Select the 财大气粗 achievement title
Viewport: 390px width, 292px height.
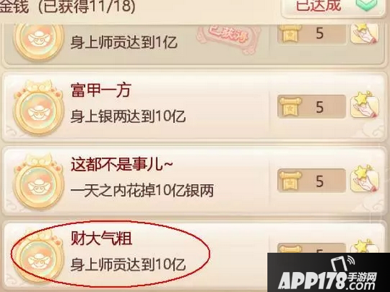[101, 238]
